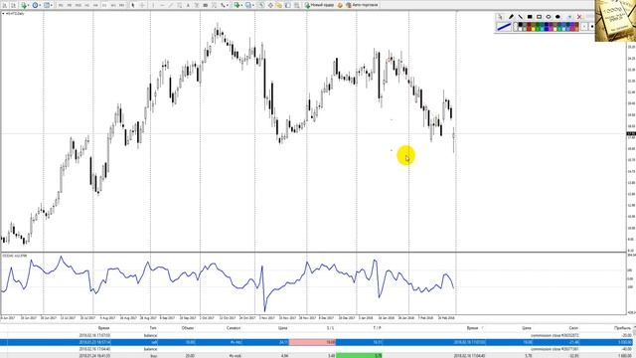This screenshot has height=358, width=636.
Task: Pick the bright red color swatch
Action: [x=529, y=29]
